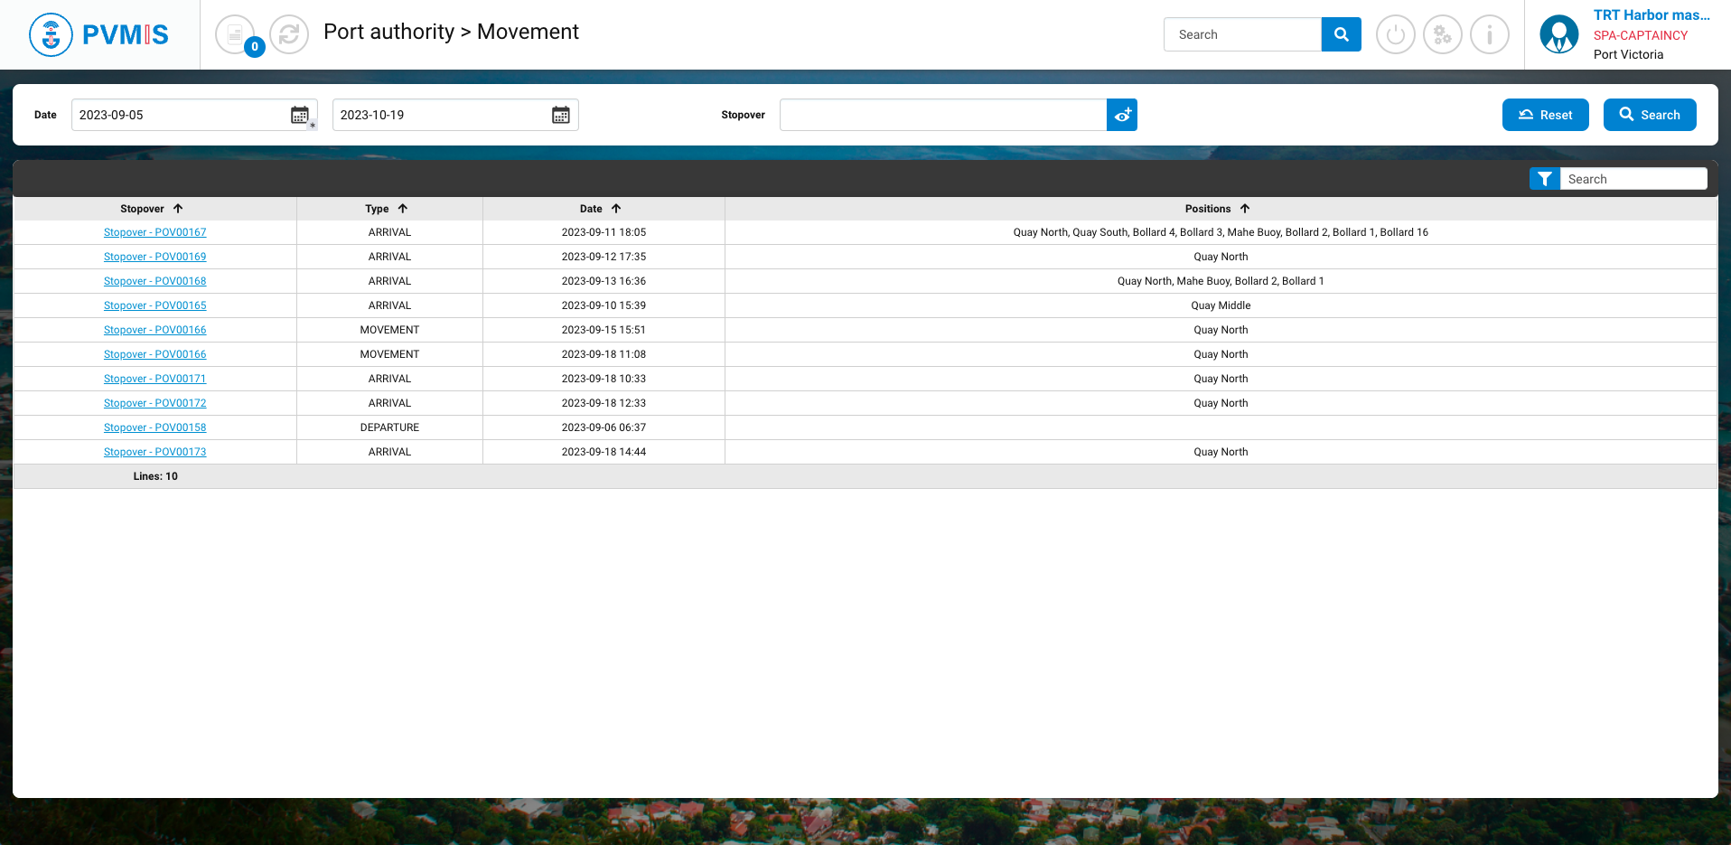Open the documents notification icon
The width and height of the screenshot is (1731, 845).
point(236,35)
